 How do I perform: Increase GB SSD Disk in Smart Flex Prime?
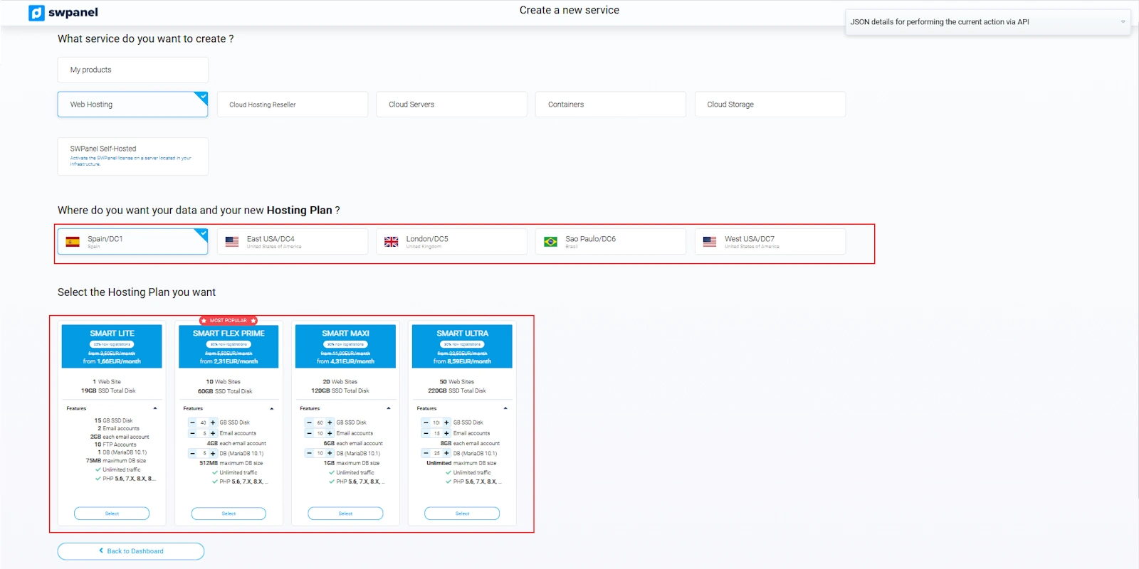tap(213, 422)
